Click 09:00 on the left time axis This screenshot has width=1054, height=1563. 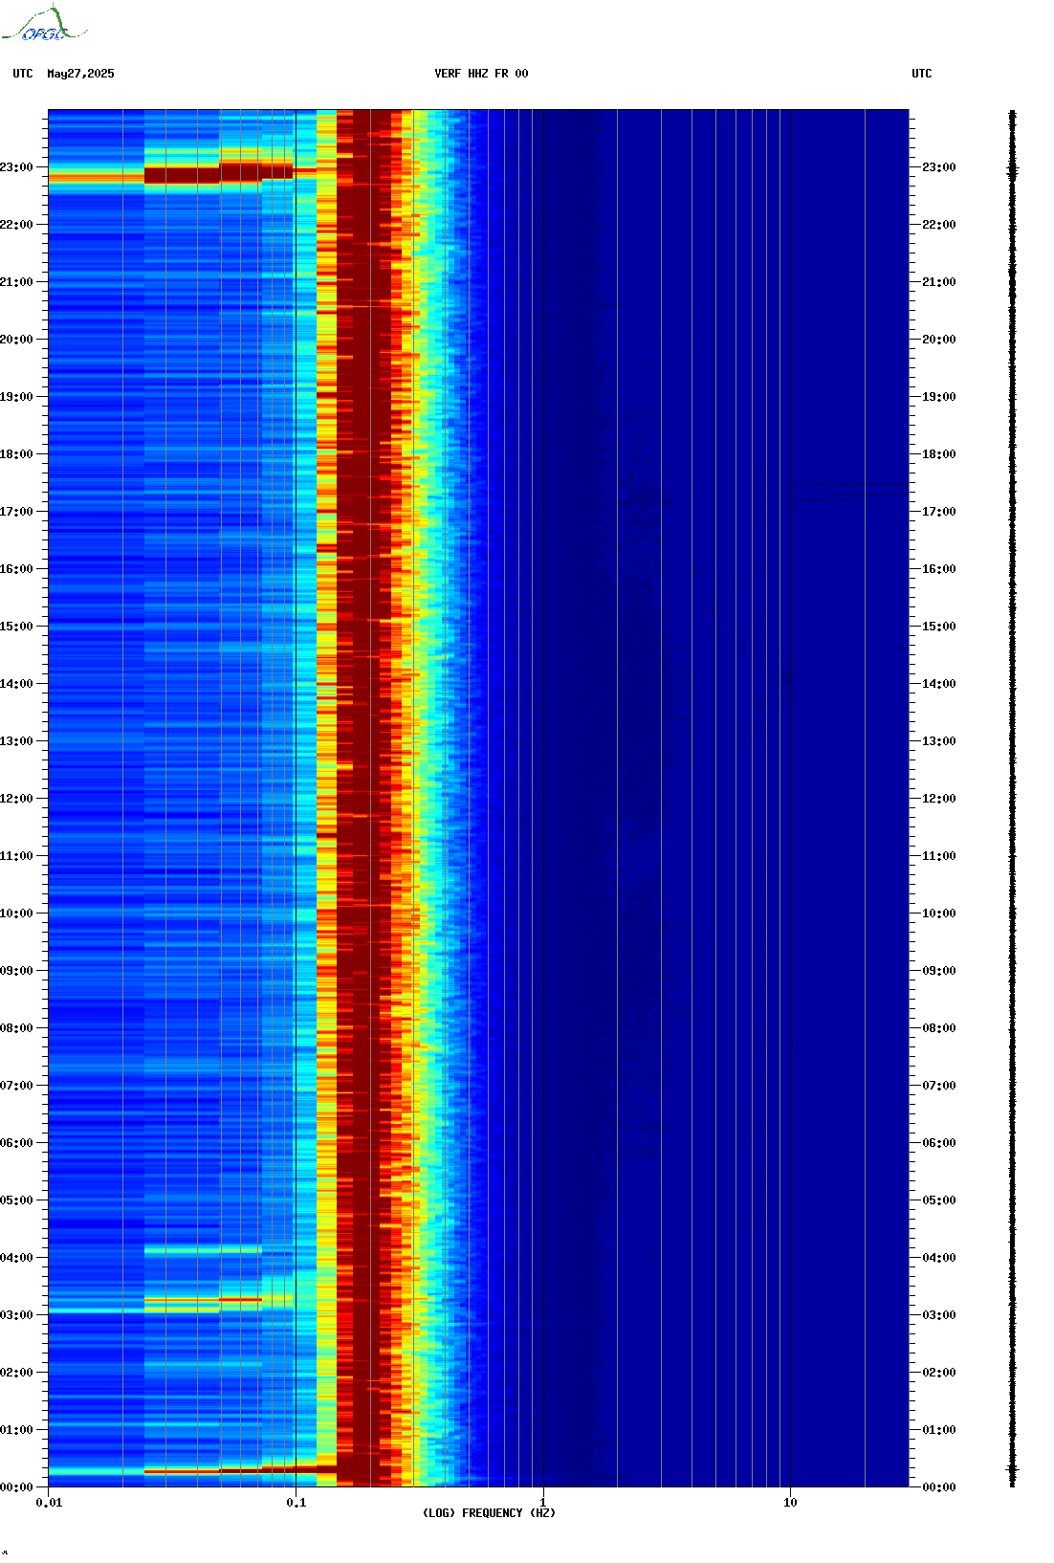click(x=16, y=971)
